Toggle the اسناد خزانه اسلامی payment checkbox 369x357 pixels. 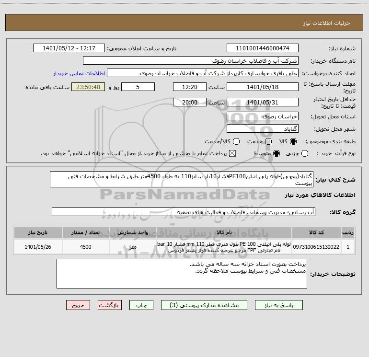[232, 153]
